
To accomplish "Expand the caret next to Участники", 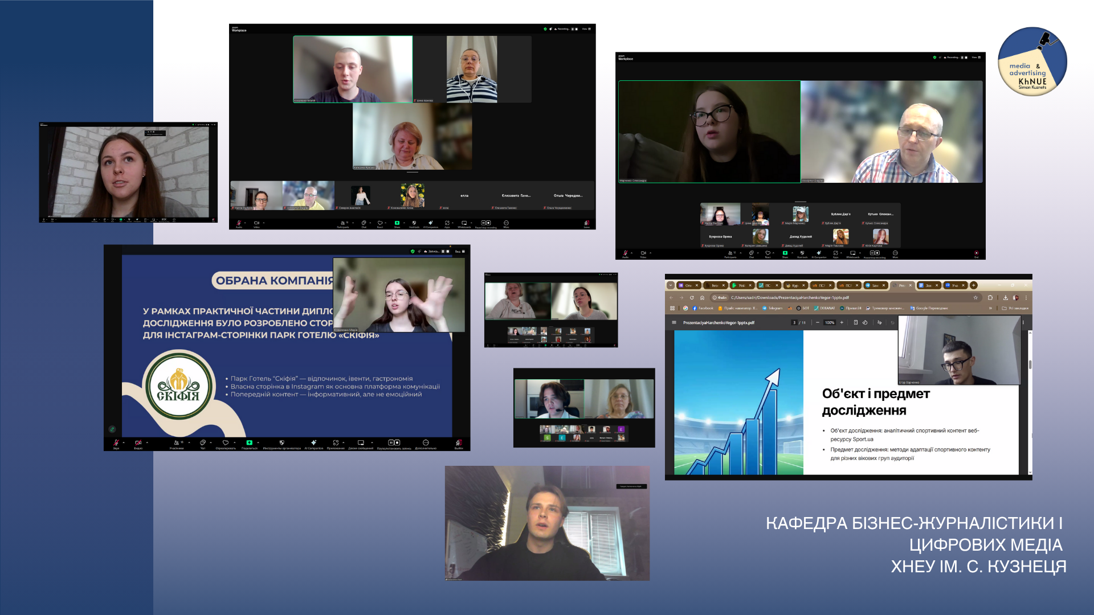I will tap(189, 442).
